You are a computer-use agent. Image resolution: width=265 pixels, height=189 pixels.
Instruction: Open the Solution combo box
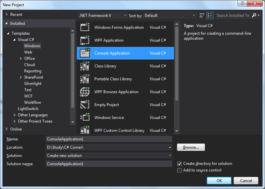pos(109,156)
